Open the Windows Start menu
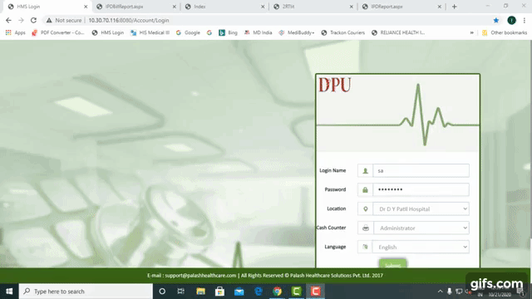This screenshot has width=532, height=299. click(9, 292)
